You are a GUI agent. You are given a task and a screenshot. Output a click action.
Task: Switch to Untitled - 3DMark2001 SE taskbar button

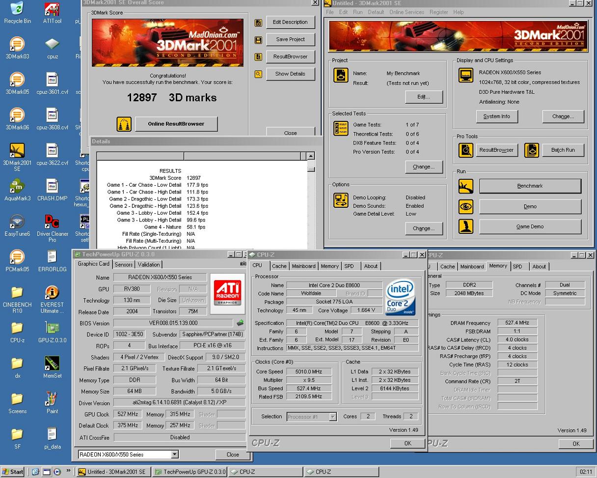113,472
